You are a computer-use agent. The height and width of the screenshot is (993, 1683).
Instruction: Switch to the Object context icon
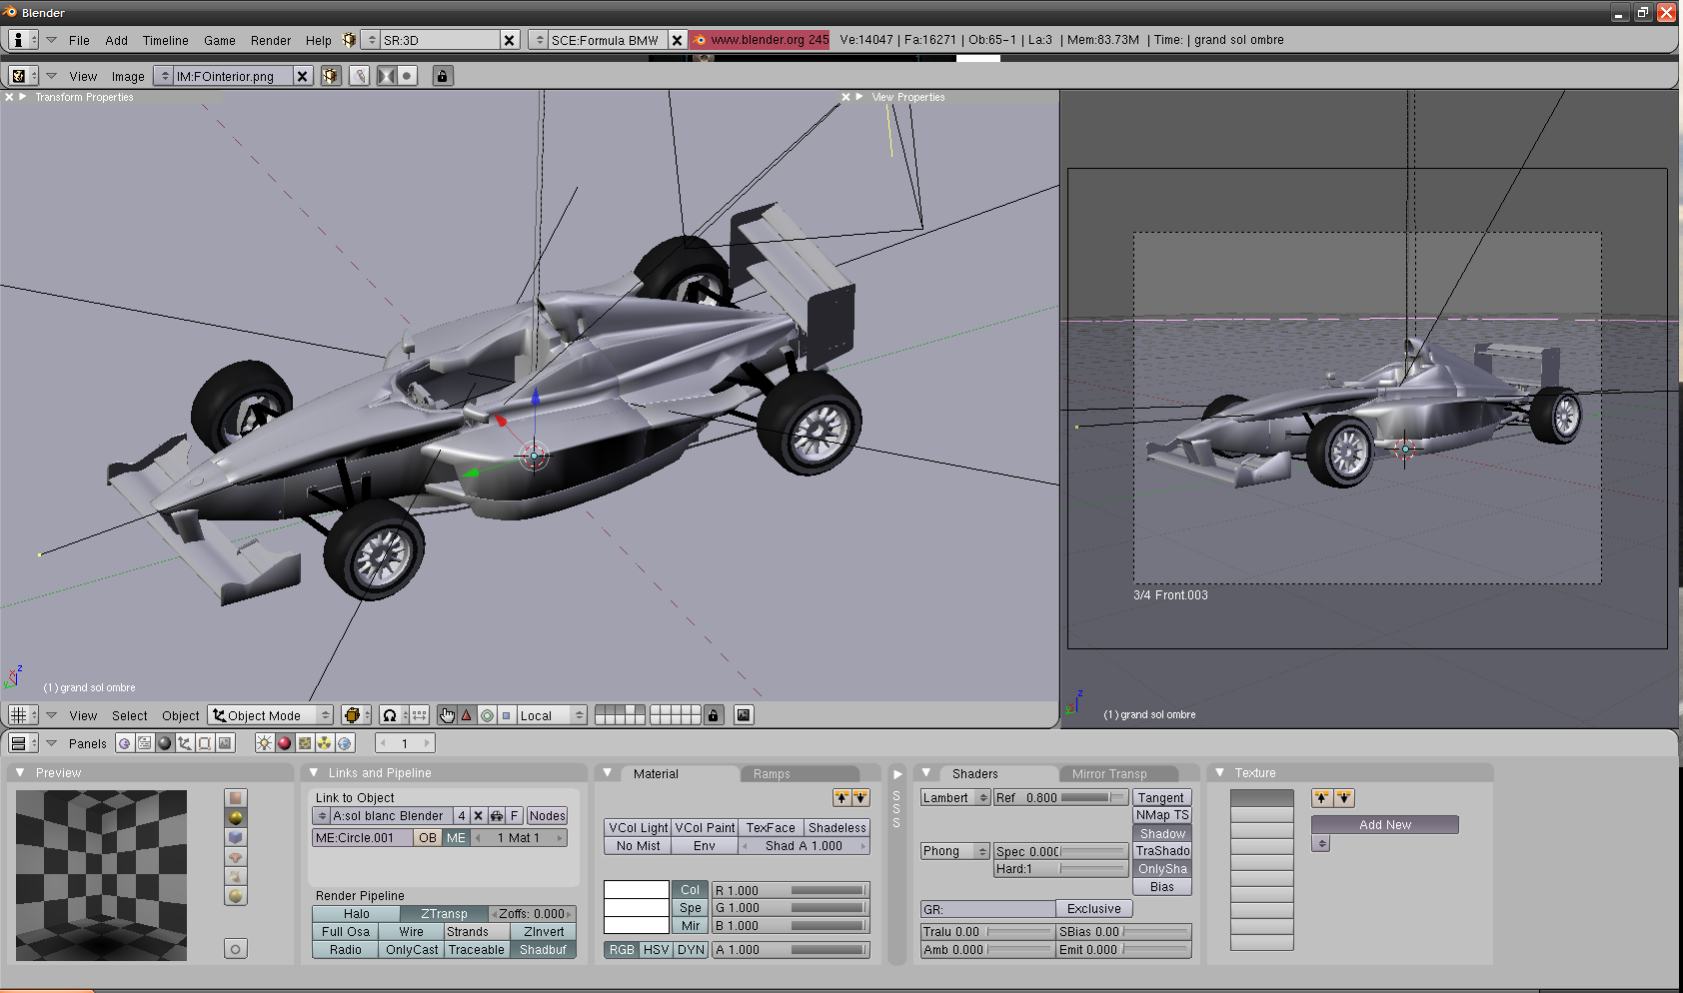(x=185, y=743)
